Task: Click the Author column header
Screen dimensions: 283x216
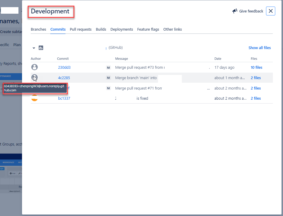Action: [x=36, y=59]
